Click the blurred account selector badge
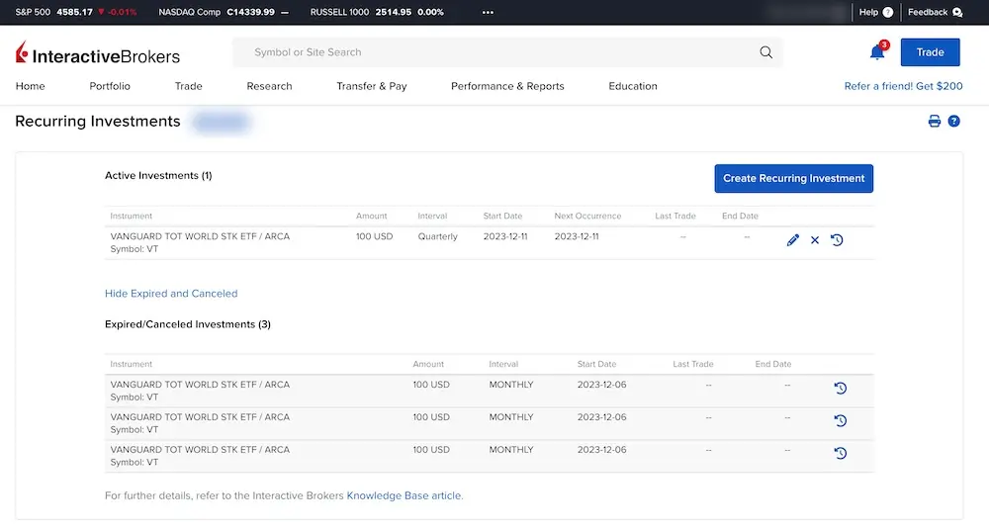The image size is (989, 531). tap(222, 122)
